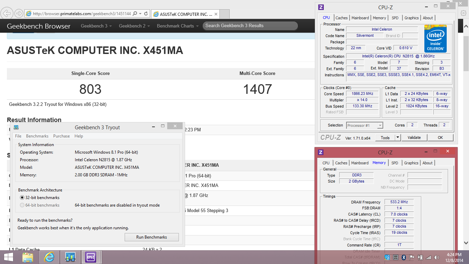Open About tab in top CPU-Z window

[x=428, y=18]
